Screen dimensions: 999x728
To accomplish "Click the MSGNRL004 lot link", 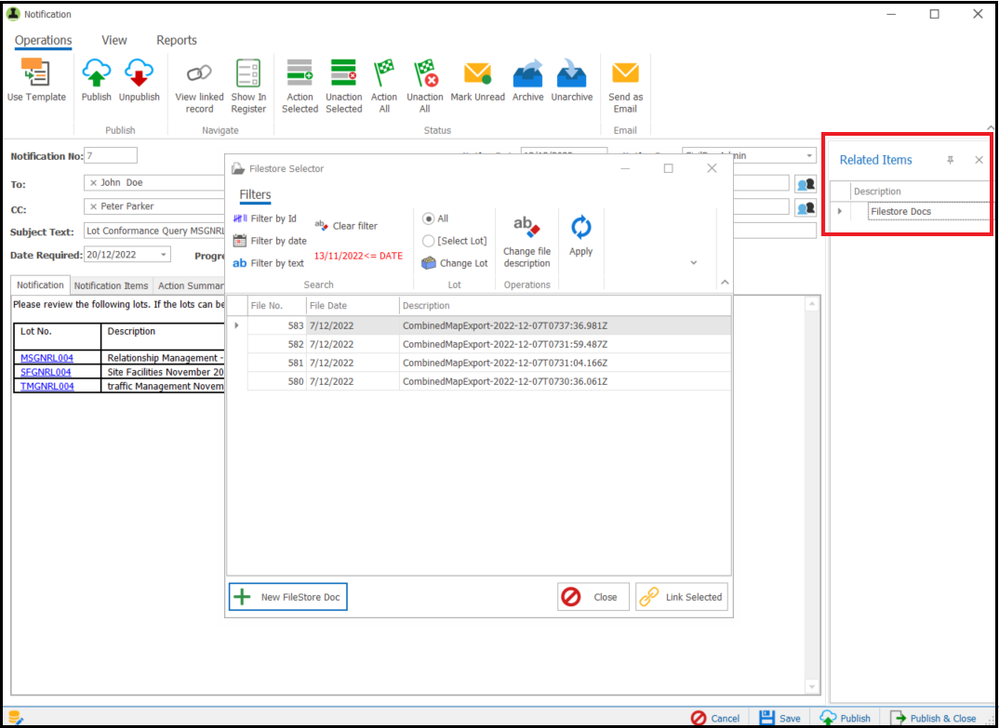I will tap(47, 358).
